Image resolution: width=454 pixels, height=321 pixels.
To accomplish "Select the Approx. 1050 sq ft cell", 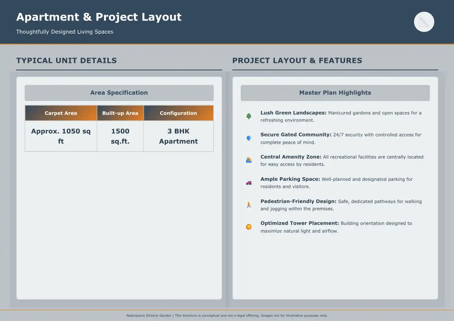I will [61, 136].
